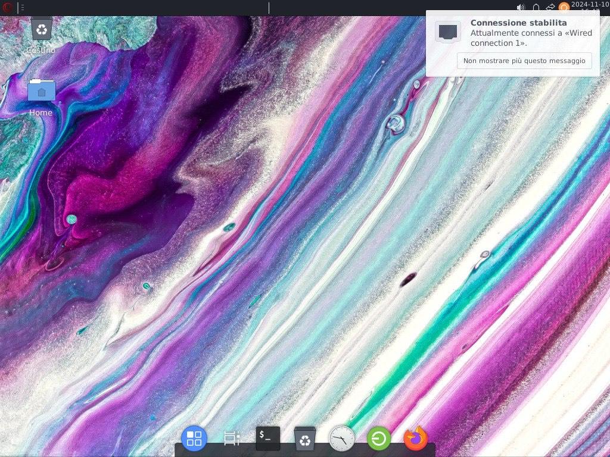Open the red main menu in top panel
Viewport: 610px width, 457px height.
(x=8, y=8)
